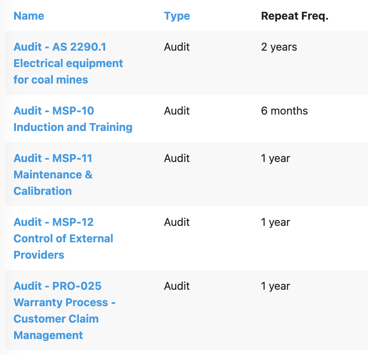Image resolution: width=368 pixels, height=355 pixels.
Task: Click the 1 year cell for MSP-11
Action: (x=276, y=158)
